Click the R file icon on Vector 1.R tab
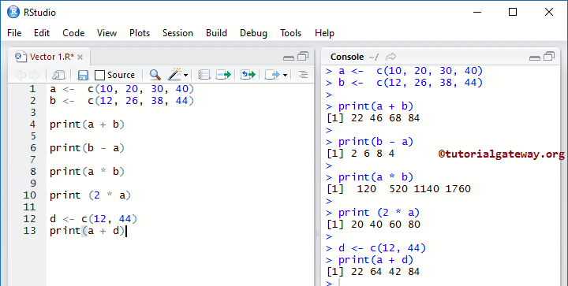This screenshot has width=568, height=286. pos(21,57)
